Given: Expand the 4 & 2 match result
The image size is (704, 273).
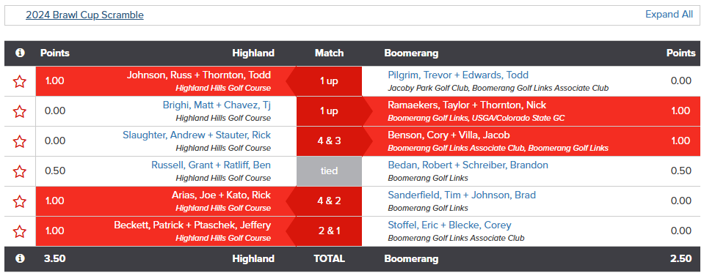Looking at the screenshot, I should click(x=329, y=201).
